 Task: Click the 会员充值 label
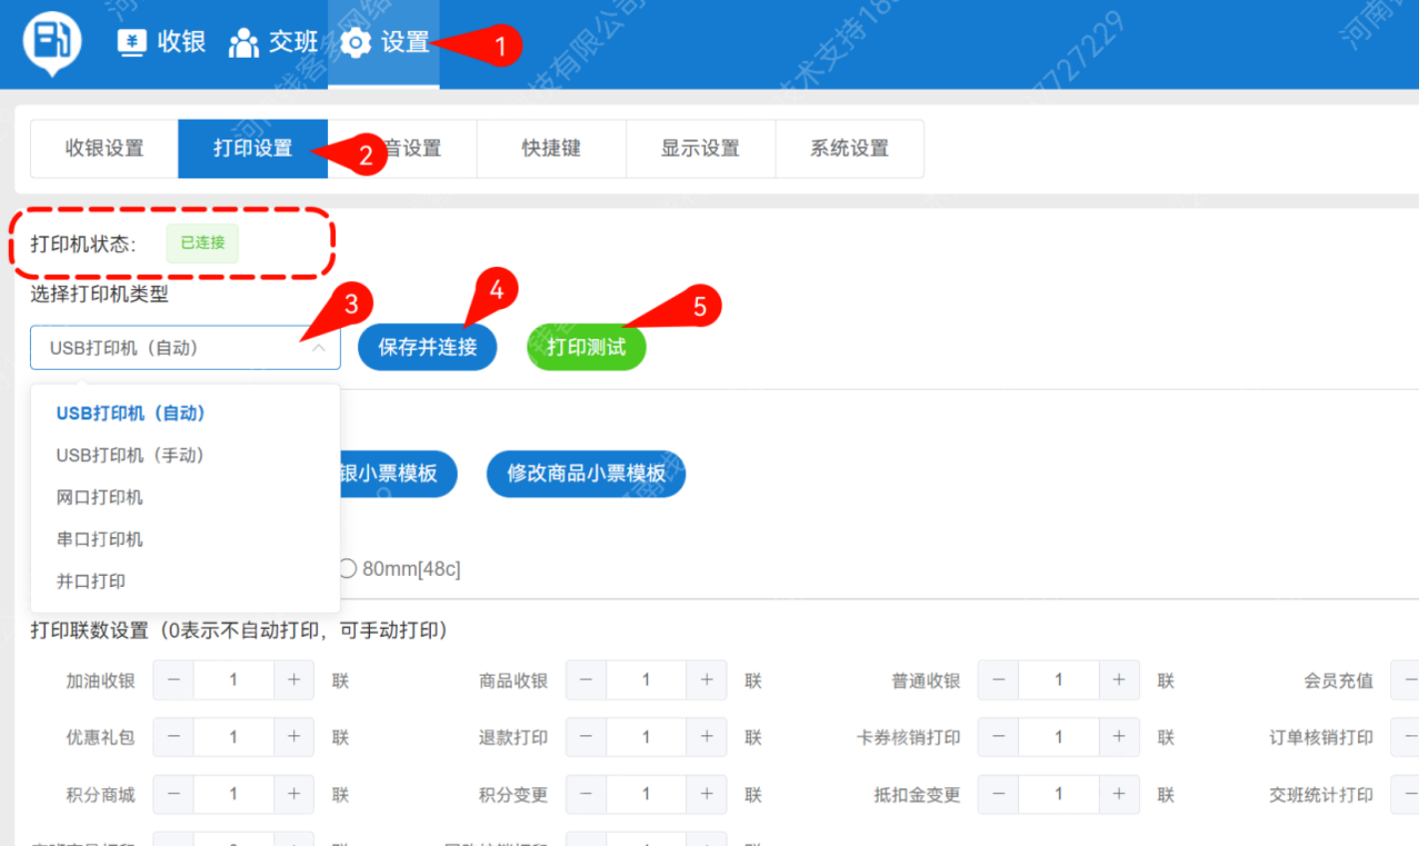1338,681
